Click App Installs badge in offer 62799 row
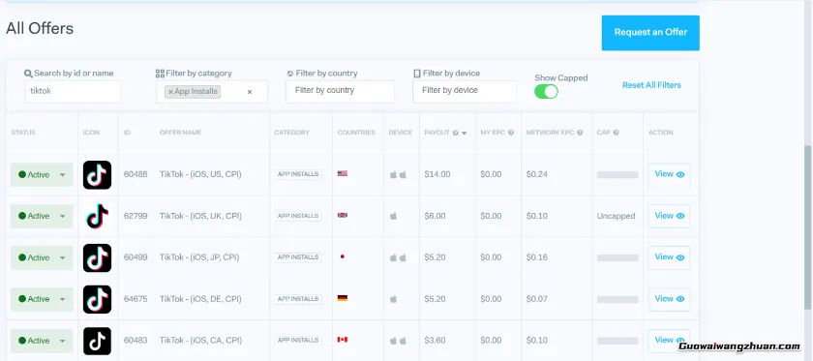 point(298,216)
